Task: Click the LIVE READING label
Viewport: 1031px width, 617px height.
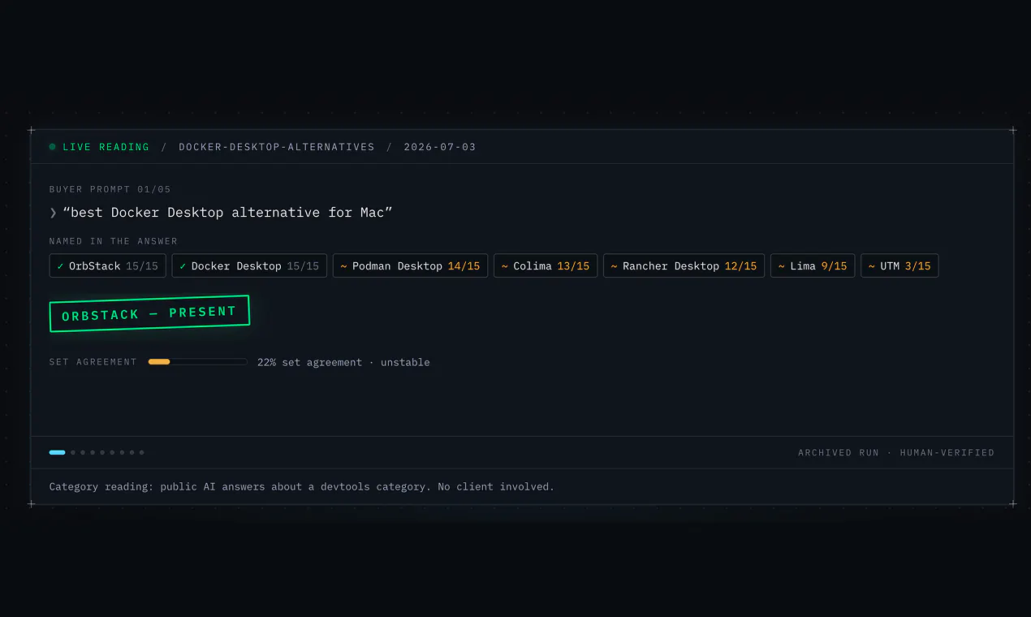Action: click(x=106, y=147)
